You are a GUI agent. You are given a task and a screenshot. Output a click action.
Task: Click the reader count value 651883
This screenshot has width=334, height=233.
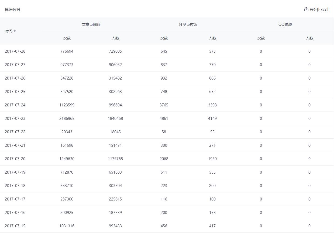point(115,172)
